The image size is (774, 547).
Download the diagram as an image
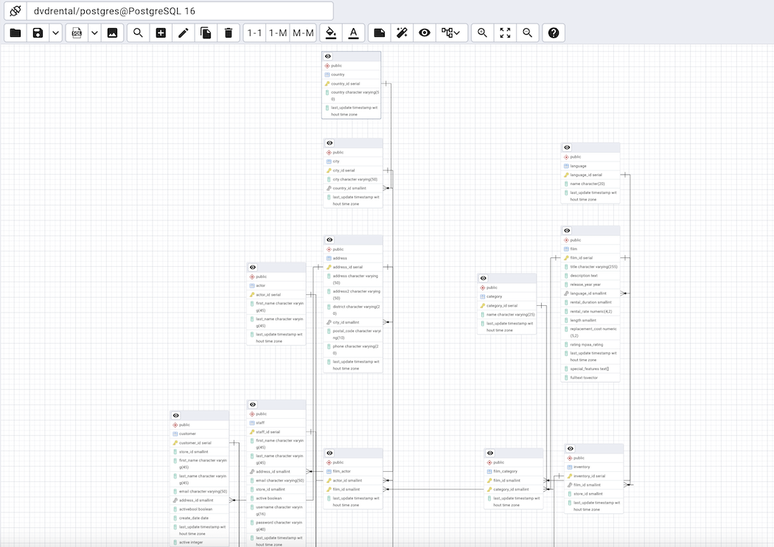112,32
